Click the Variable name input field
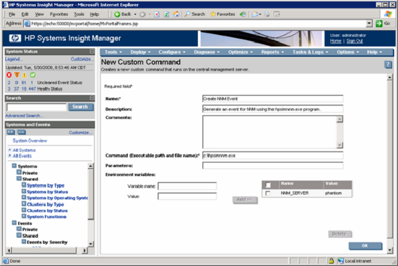Screen dimensions: 398x266 pyautogui.click(x=187, y=186)
